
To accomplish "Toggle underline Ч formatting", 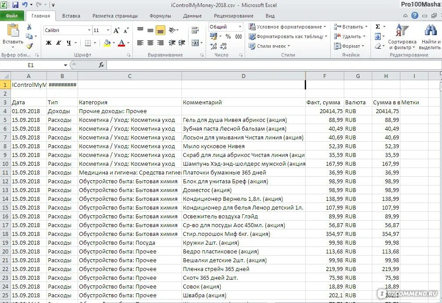I will coord(68,43).
